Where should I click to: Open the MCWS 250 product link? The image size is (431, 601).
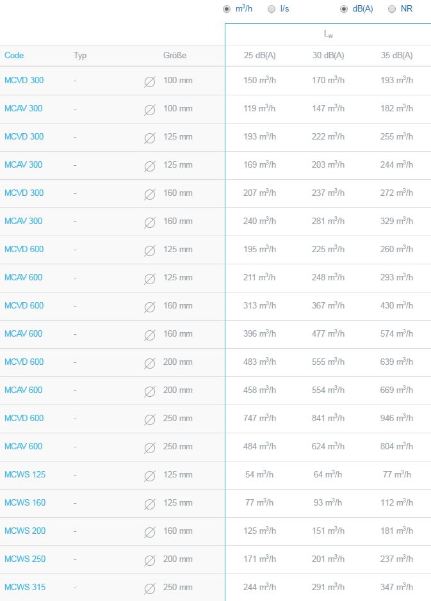[25, 559]
